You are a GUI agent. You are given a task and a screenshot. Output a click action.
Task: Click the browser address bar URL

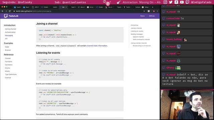click(x=33, y=11)
